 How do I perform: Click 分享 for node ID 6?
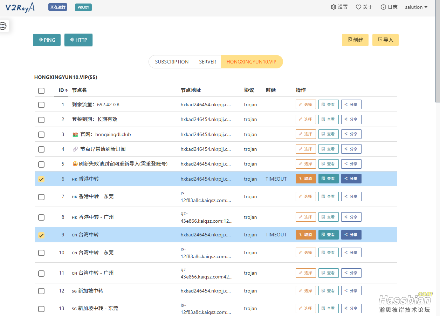click(x=351, y=179)
